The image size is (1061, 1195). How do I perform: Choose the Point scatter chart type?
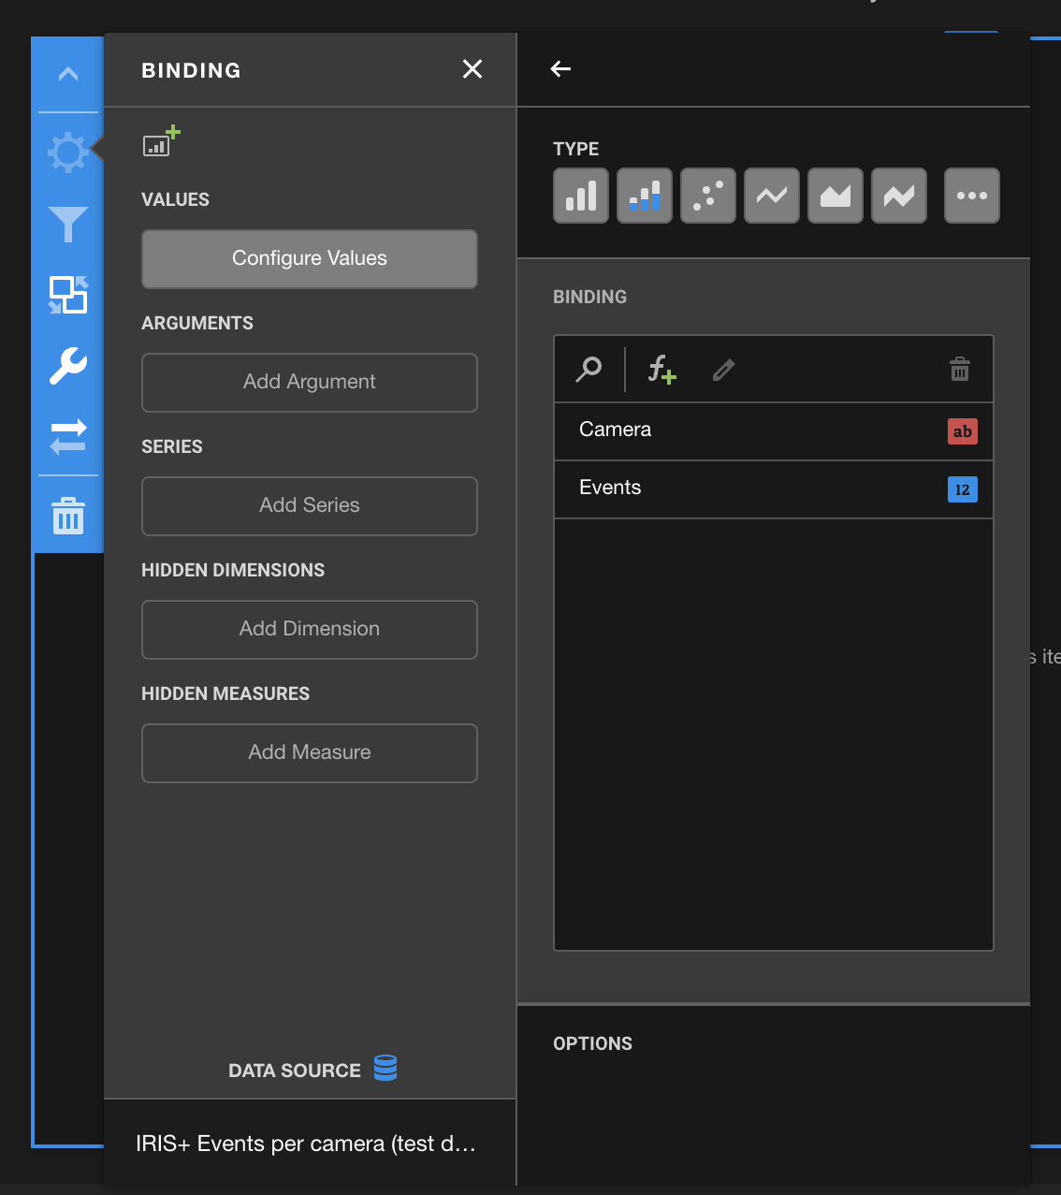[708, 196]
